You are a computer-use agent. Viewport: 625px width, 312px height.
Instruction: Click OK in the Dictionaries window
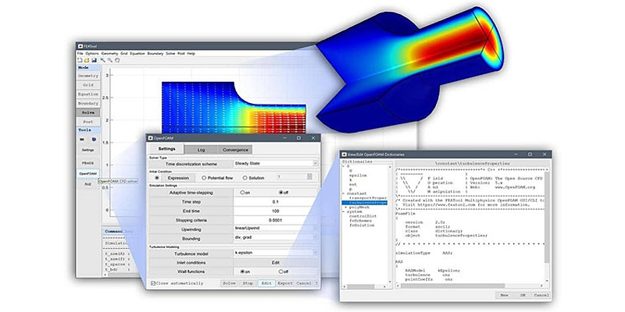coord(523,296)
